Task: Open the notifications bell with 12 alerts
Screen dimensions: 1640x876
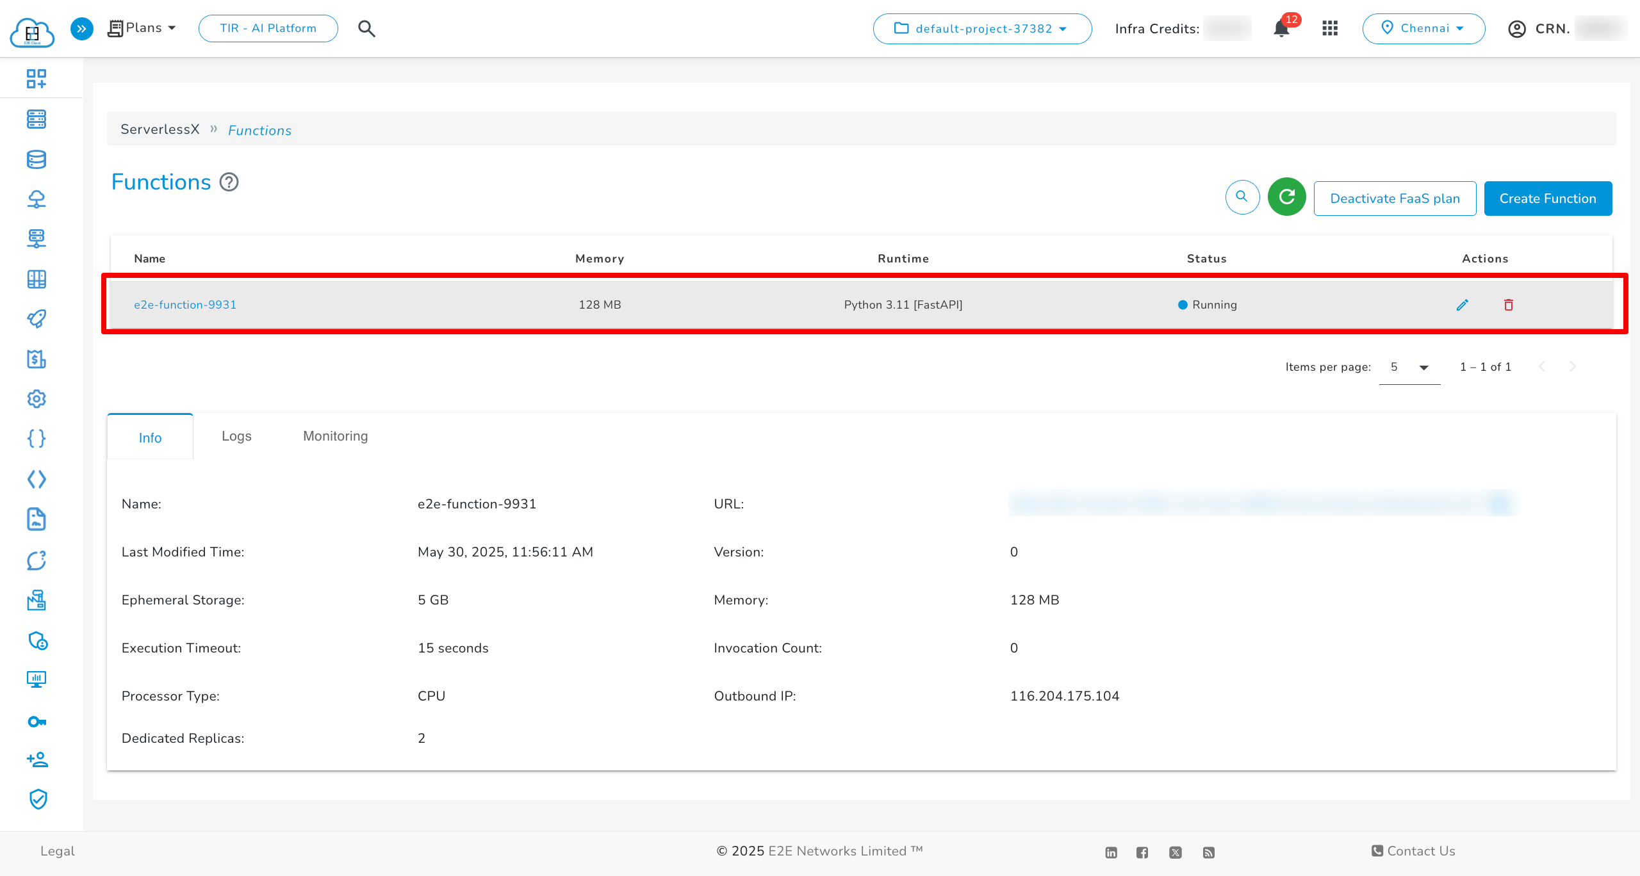Action: click(x=1282, y=28)
